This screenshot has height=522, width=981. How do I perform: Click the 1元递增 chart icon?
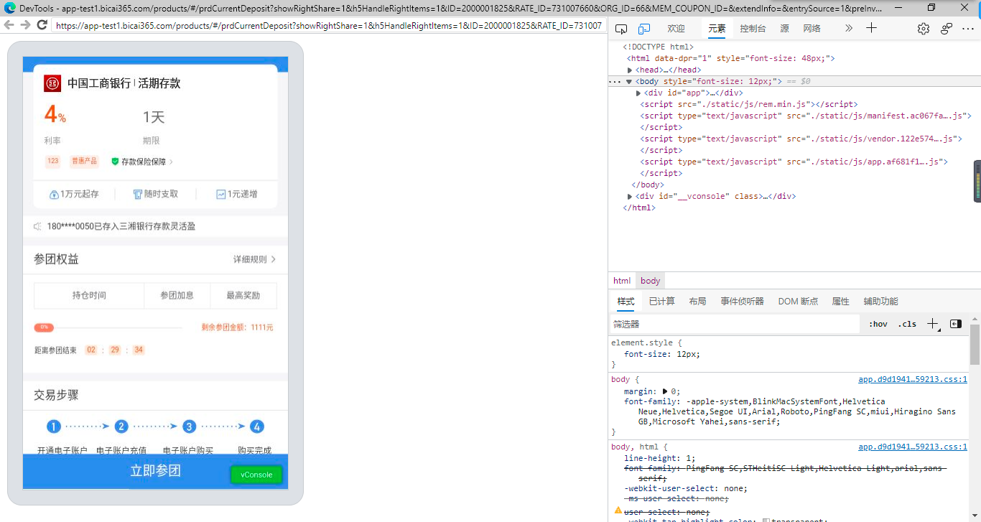[x=221, y=195]
